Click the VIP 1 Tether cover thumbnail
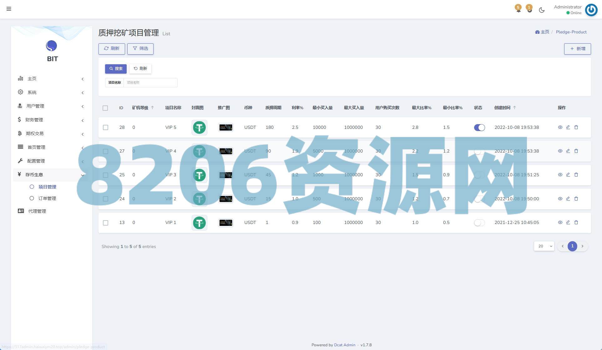The height and width of the screenshot is (350, 602). [199, 223]
